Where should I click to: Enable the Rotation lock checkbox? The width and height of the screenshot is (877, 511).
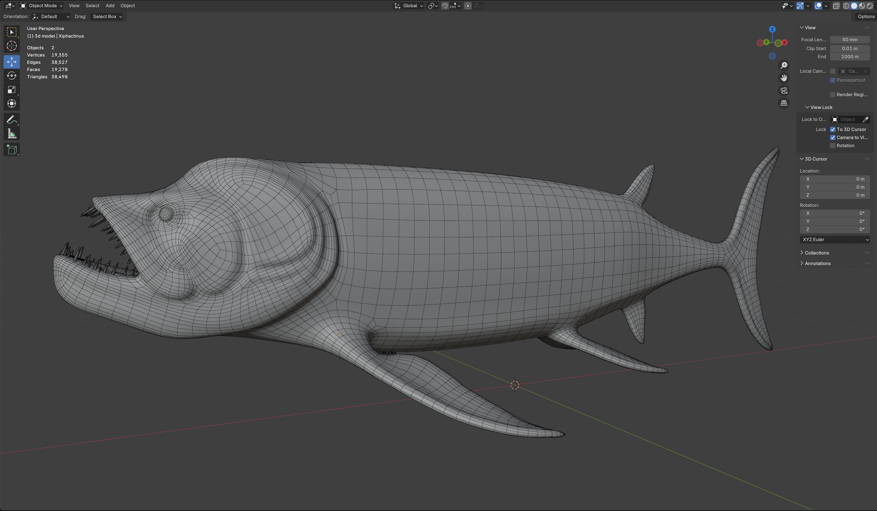[x=833, y=146]
